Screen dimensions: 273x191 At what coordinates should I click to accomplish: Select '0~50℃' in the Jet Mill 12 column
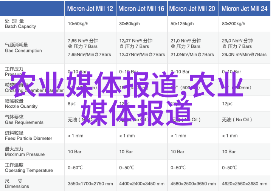coord(75,168)
